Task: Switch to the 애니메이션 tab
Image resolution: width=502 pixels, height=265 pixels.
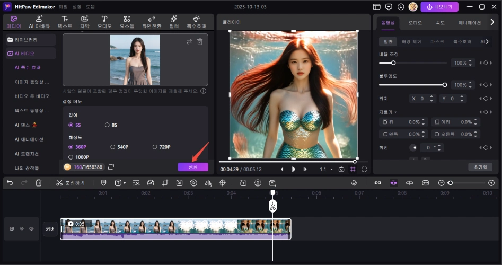Action: click(x=470, y=23)
